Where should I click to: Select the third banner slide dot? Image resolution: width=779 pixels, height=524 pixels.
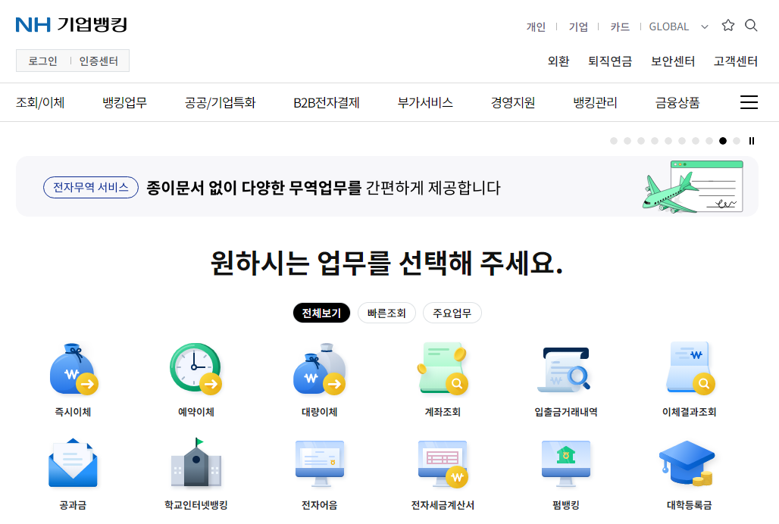tap(641, 141)
